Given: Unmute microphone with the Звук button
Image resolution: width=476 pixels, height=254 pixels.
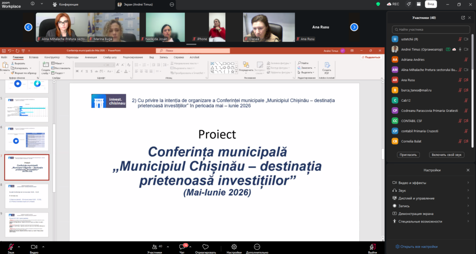Looking at the screenshot, I should [11, 247].
